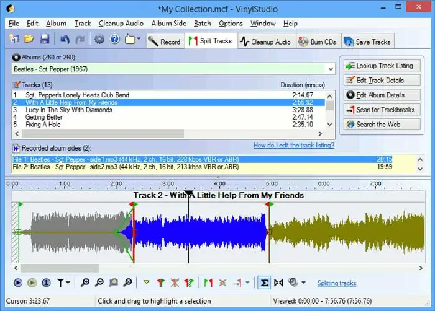Undo the last action
This screenshot has height=311, width=435.
tap(65, 39)
